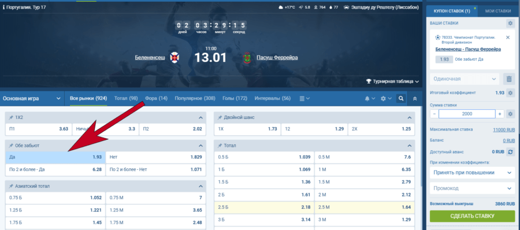This screenshot has width=520, height=230.
Task: Collapse all markets double-chevron icon
Action: 415,99
